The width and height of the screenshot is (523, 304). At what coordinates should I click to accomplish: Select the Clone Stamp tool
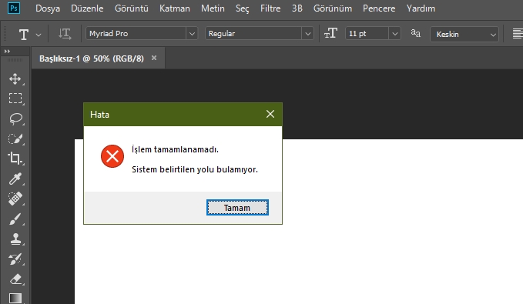pos(15,239)
